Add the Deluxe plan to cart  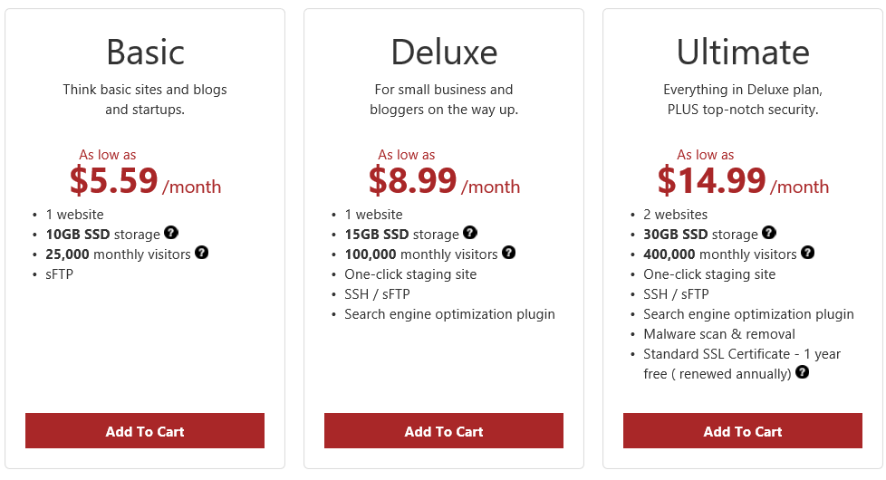click(x=444, y=431)
